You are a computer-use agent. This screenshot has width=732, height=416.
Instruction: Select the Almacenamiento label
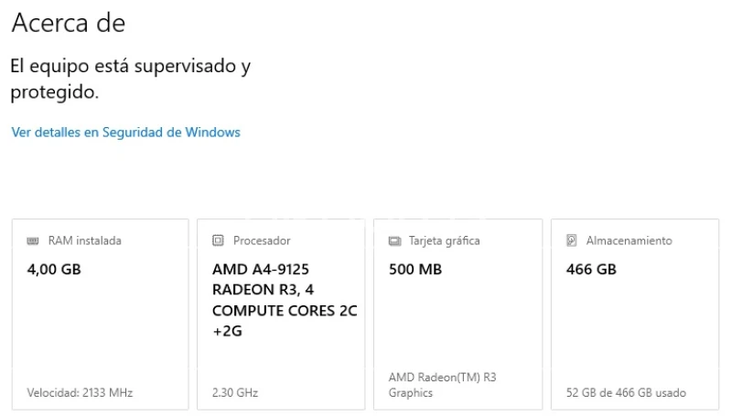[x=629, y=241]
